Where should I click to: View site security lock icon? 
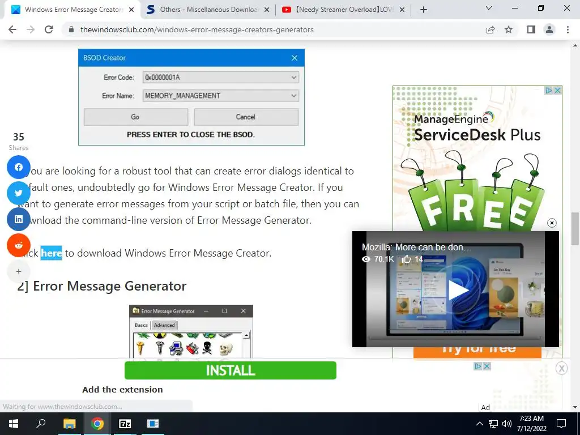[71, 29]
